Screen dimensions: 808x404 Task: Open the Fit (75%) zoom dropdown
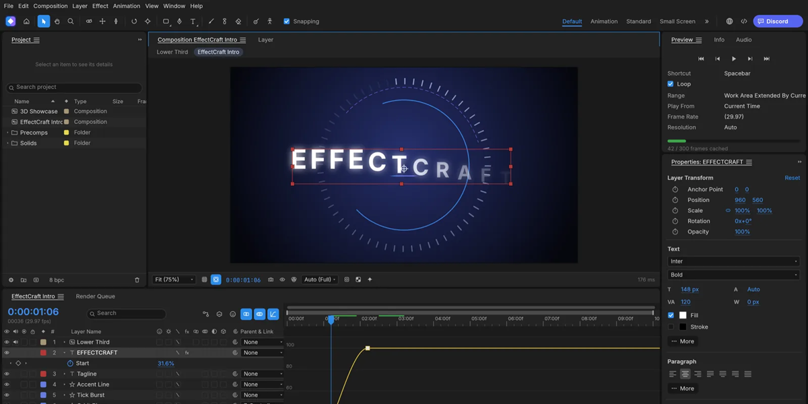(x=174, y=279)
